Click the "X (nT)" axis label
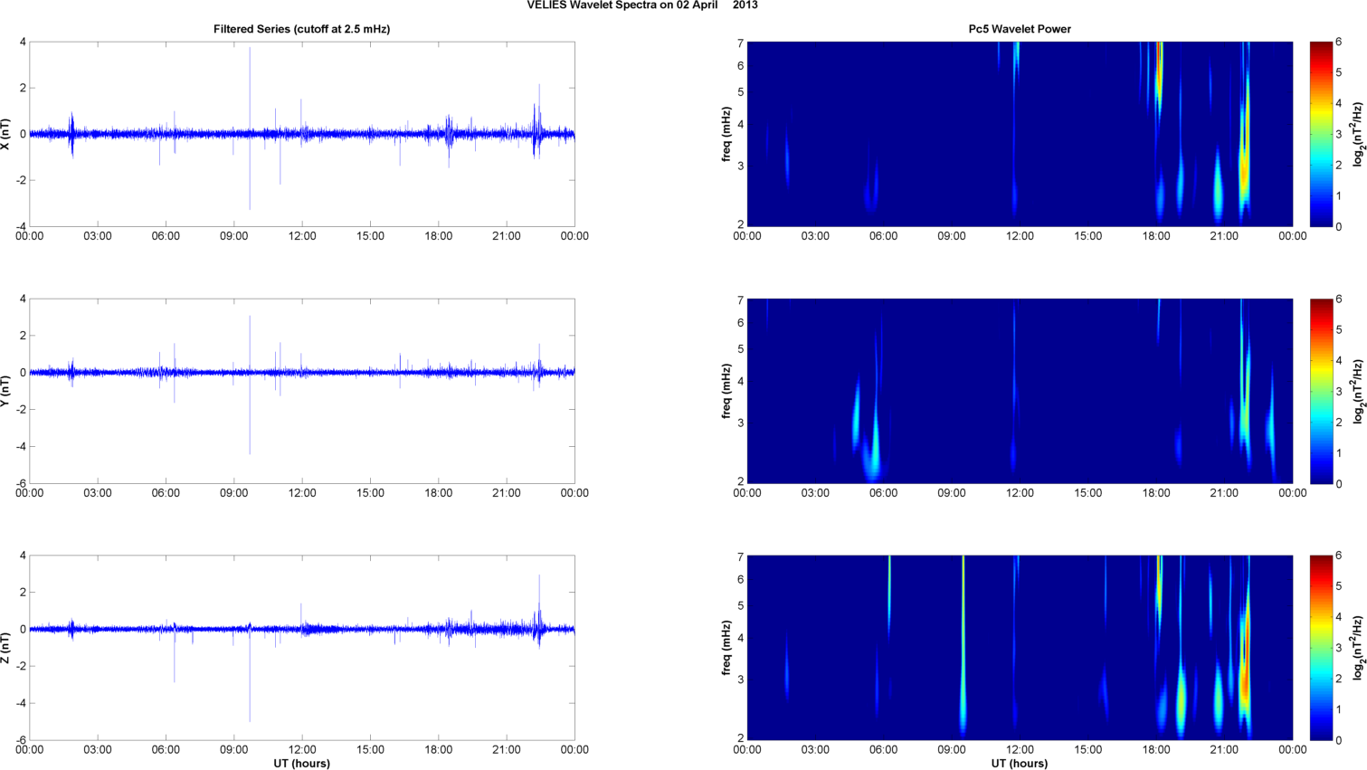The width and height of the screenshot is (1367, 770). (x=6, y=134)
